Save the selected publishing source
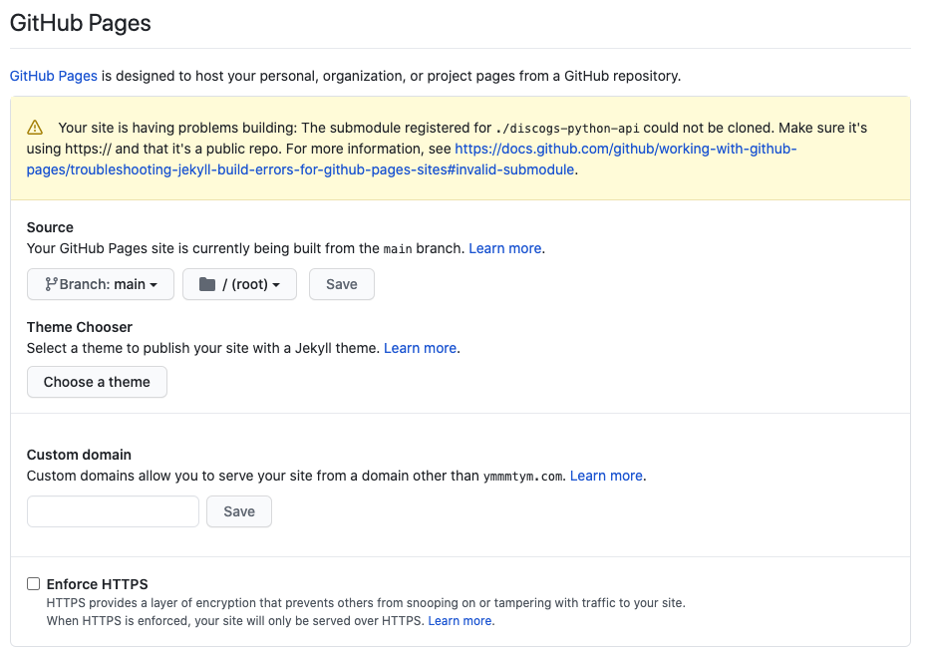The width and height of the screenshot is (927, 655). pyautogui.click(x=341, y=283)
